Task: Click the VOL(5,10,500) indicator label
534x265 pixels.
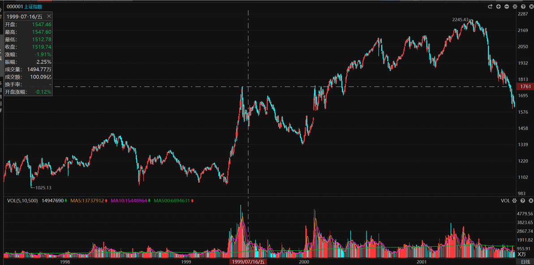Action: [x=23, y=201]
